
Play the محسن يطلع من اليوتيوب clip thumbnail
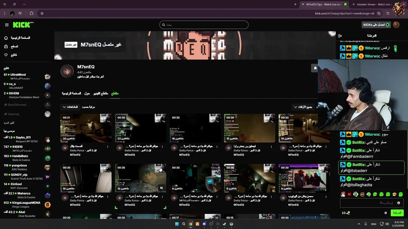[304, 178]
